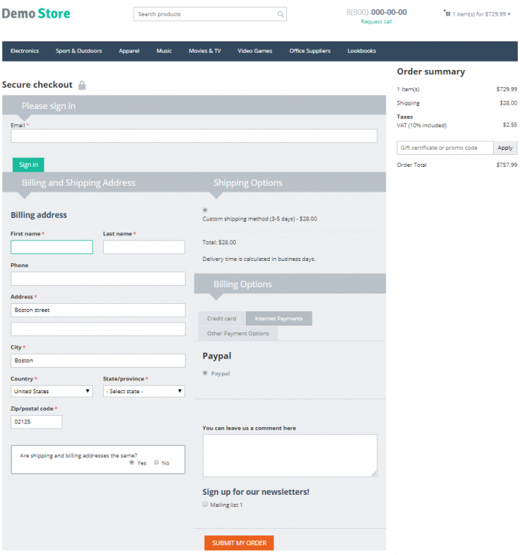Switch to the Credit card tab

point(222,319)
